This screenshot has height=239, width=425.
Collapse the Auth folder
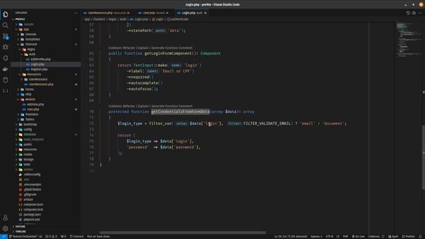tap(32, 54)
